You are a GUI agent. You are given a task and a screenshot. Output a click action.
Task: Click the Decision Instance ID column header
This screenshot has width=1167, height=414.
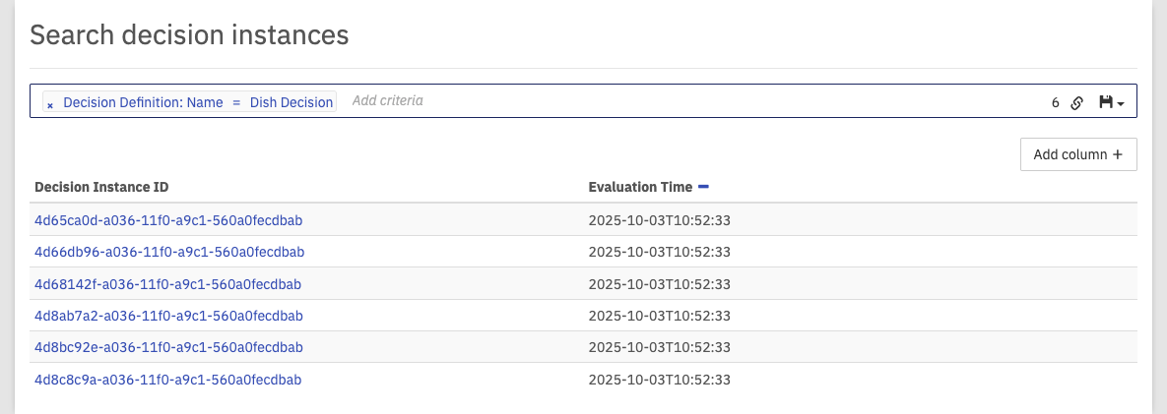pos(107,187)
